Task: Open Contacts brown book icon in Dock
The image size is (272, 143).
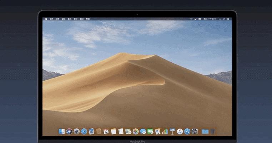Action: coord(99,131)
